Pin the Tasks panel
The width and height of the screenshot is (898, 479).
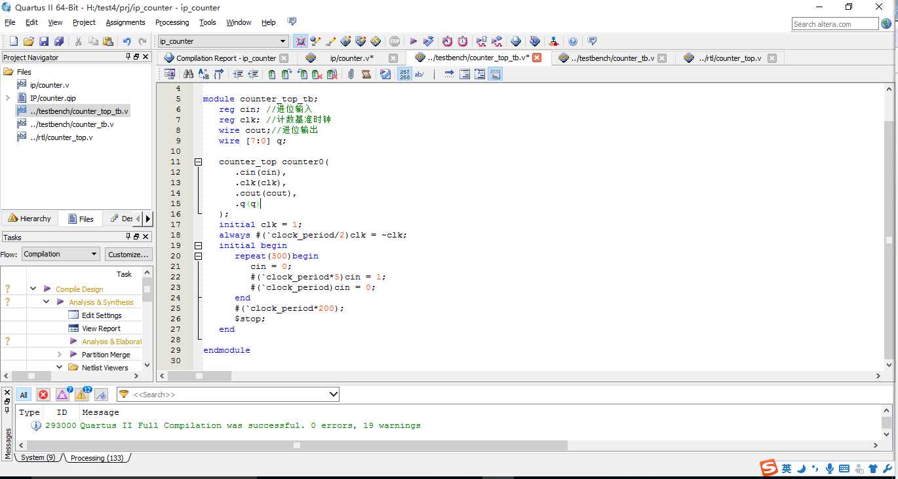pyautogui.click(x=128, y=237)
